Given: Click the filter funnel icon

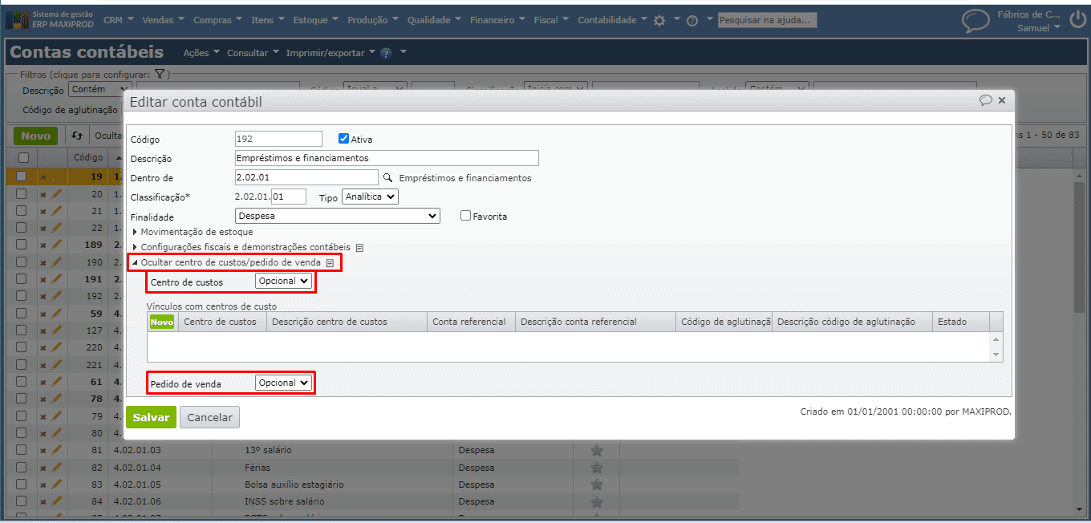Looking at the screenshot, I should (x=159, y=74).
